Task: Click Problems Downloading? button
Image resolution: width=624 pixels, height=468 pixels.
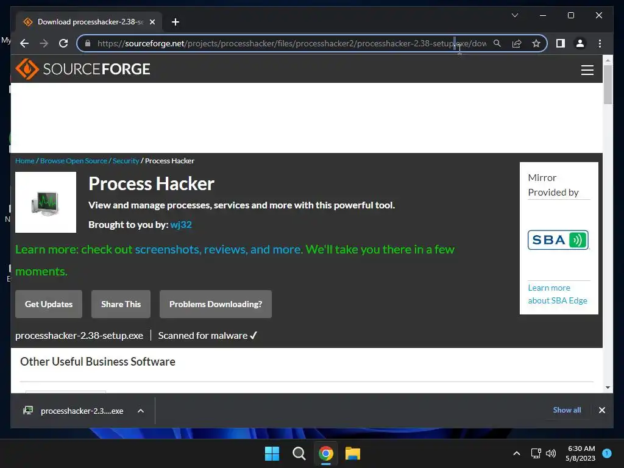Action: pos(216,304)
